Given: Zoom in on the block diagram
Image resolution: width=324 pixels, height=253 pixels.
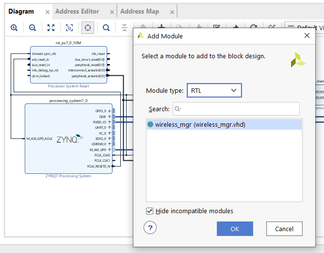Looking at the screenshot, I should click(x=14, y=28).
